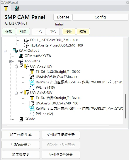Open the panel gear settings icon
Image resolution: width=129 pixels, height=160 pixels.
pos(128,3)
